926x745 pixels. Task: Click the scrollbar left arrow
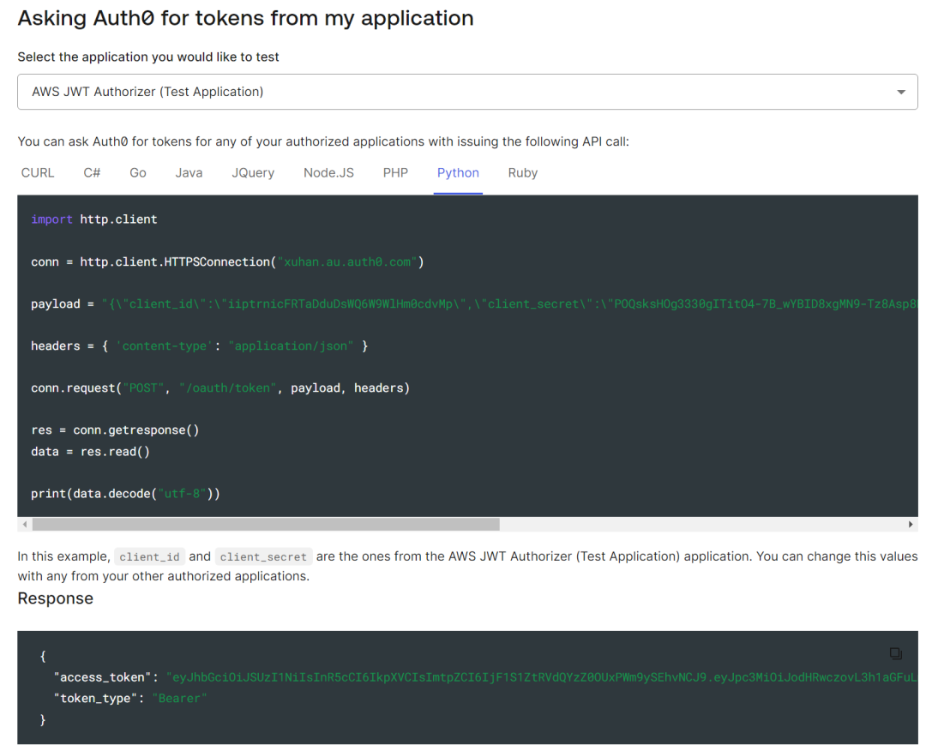[24, 524]
